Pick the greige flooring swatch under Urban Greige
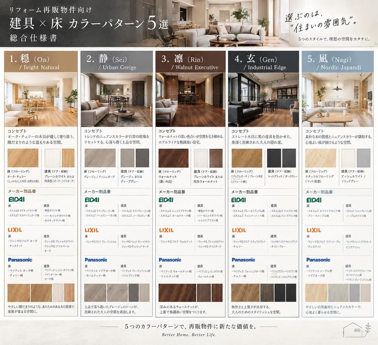Viewport: 378px width, 345px height. tap(100, 158)
